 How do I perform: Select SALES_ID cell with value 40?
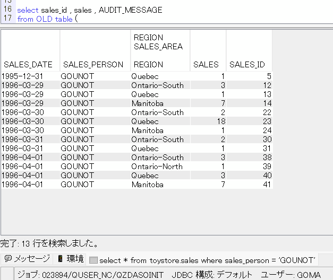(249, 175)
